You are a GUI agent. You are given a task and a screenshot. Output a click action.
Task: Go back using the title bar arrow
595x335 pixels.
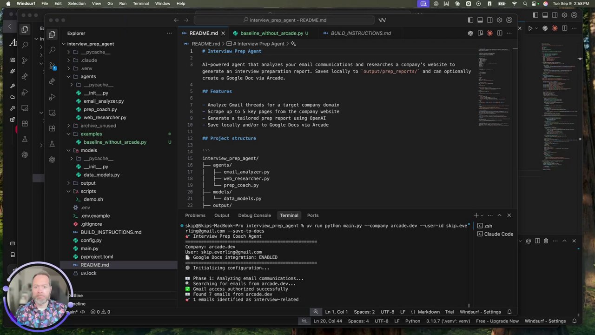point(176,20)
